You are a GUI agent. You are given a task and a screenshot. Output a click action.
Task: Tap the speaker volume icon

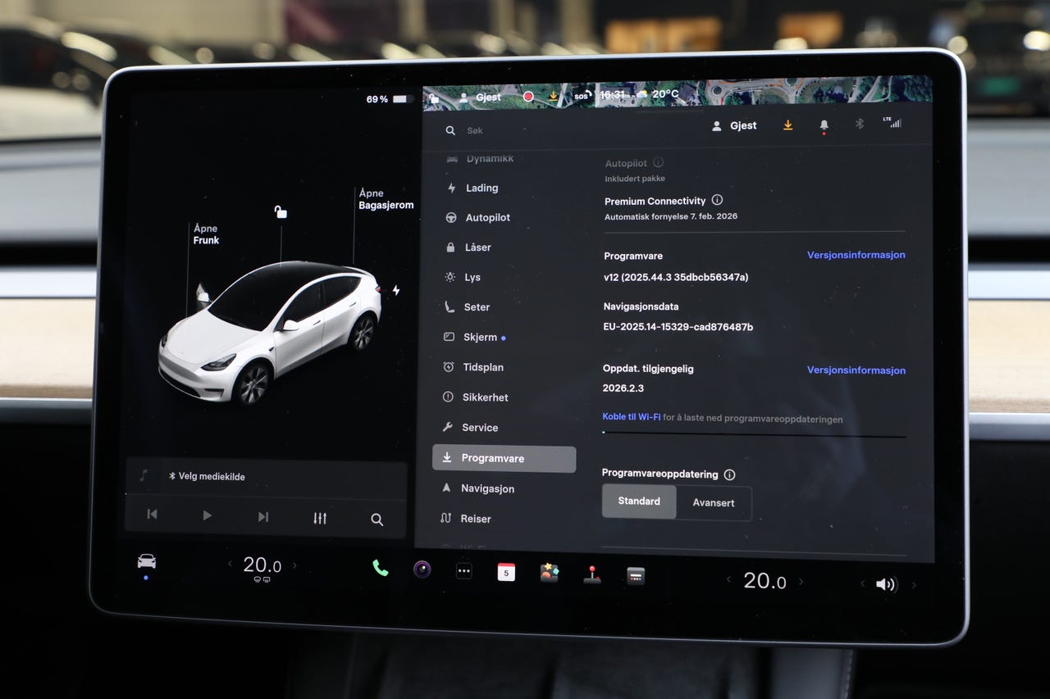tap(886, 584)
